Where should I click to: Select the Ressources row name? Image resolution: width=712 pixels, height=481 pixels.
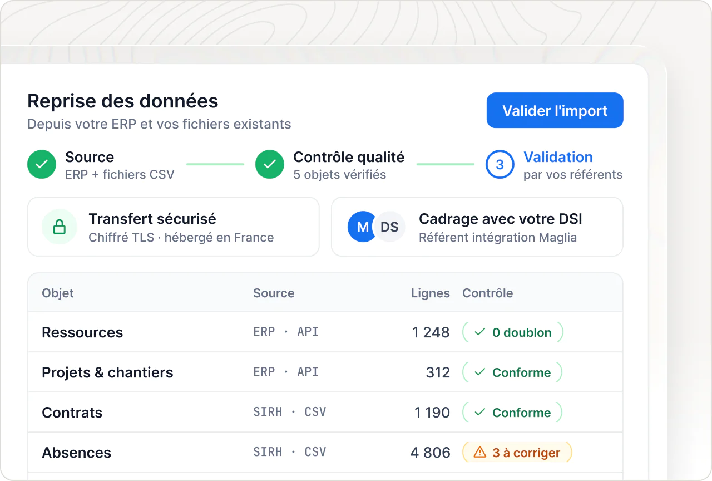point(82,332)
